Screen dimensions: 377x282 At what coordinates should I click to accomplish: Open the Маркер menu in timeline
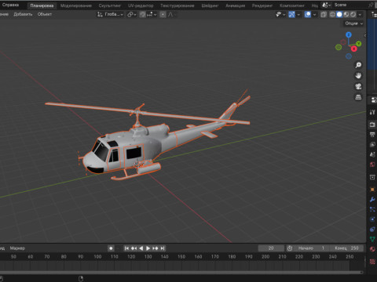click(x=17, y=248)
